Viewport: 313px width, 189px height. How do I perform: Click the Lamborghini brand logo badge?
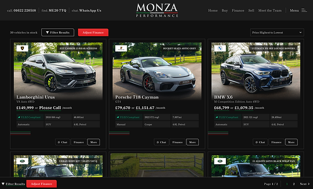(x=22, y=48)
